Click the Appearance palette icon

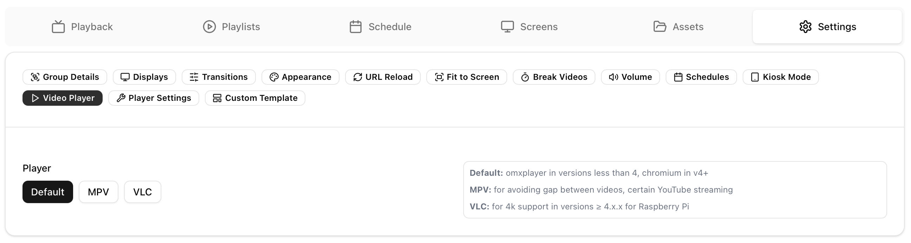coord(274,77)
